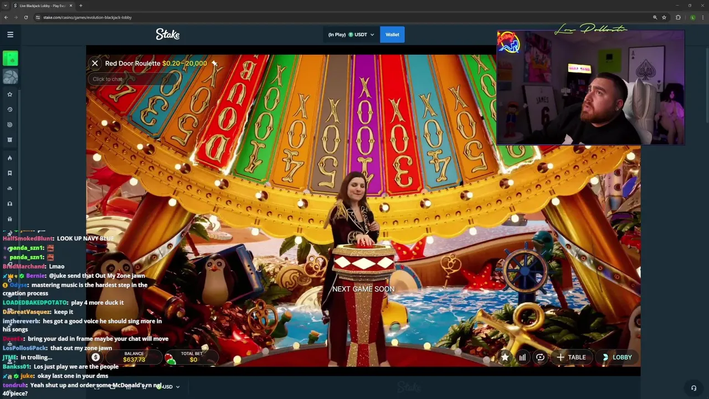Screen dimensions: 709x399
Task: Open the Sports section basketball icon
Action: coord(10,77)
